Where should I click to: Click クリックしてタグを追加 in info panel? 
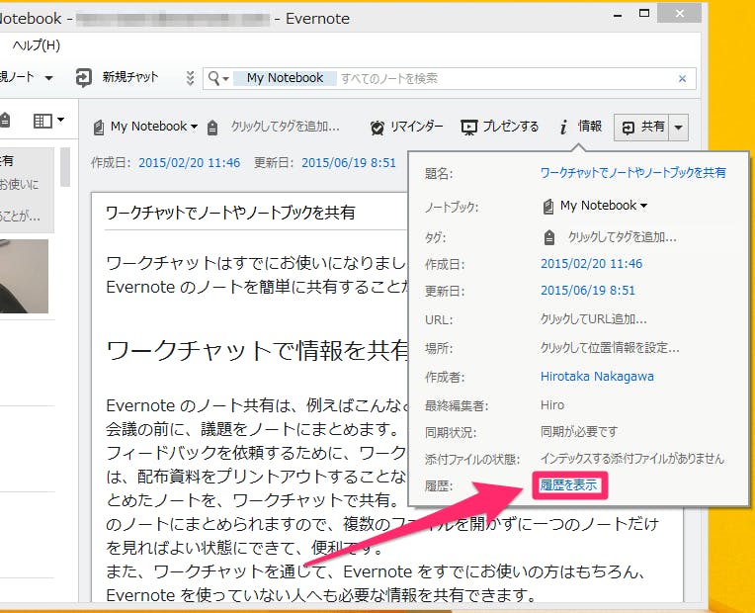coord(623,237)
